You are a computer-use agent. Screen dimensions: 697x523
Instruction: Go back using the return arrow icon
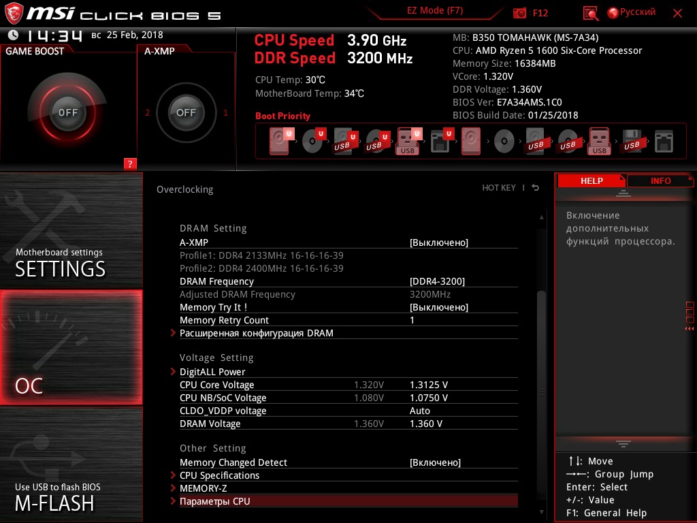pyautogui.click(x=536, y=188)
